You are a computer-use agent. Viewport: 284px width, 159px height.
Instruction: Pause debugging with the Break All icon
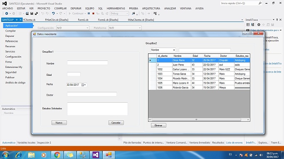89,14
